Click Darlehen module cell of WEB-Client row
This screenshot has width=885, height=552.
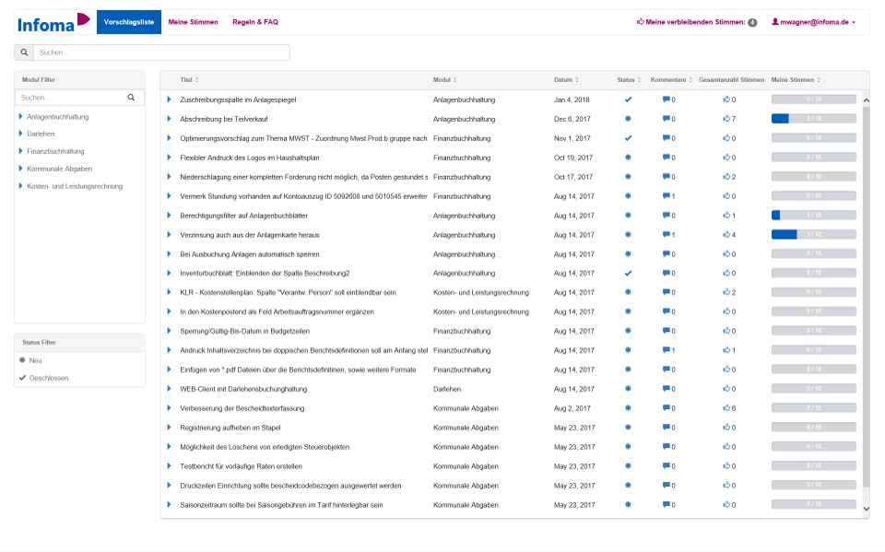tap(446, 389)
